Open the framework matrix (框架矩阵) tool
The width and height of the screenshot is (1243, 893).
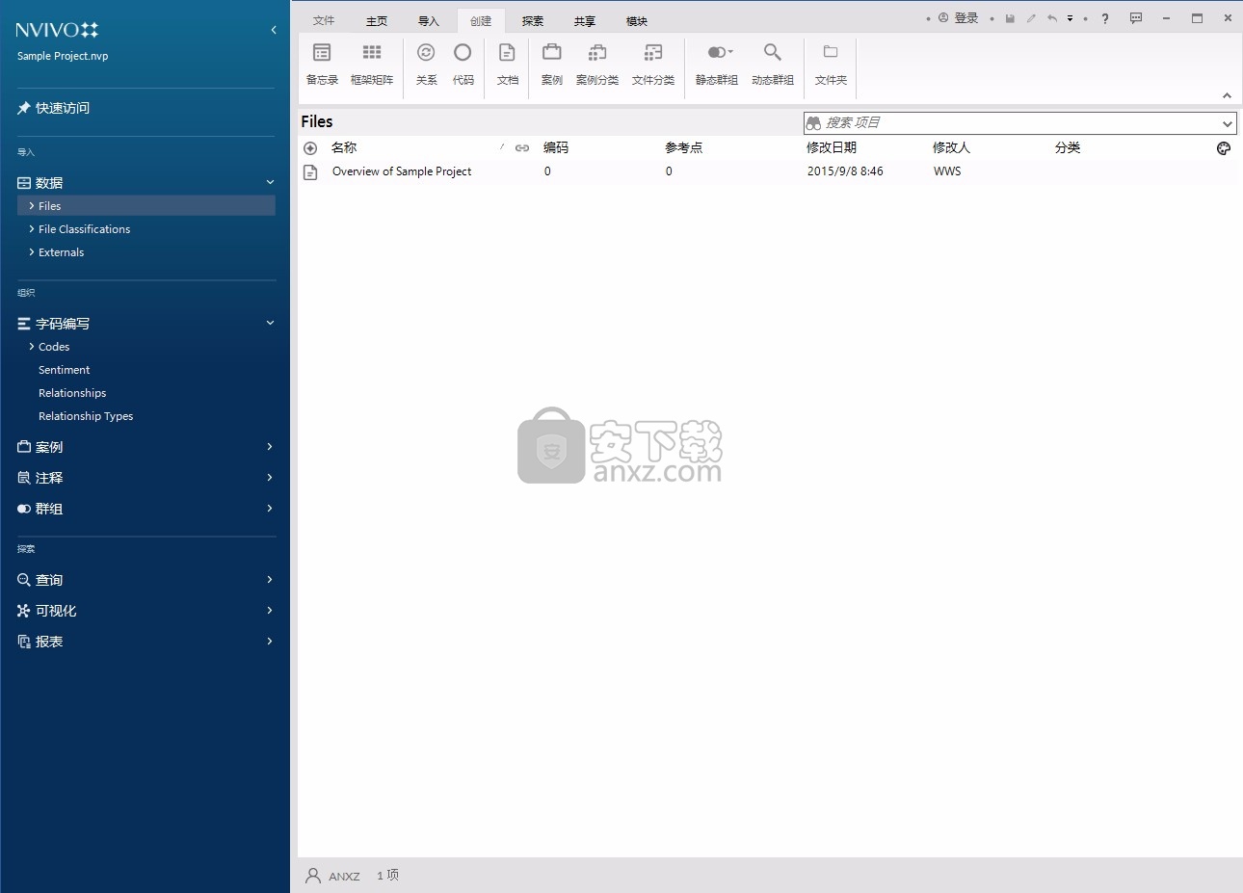(x=372, y=65)
